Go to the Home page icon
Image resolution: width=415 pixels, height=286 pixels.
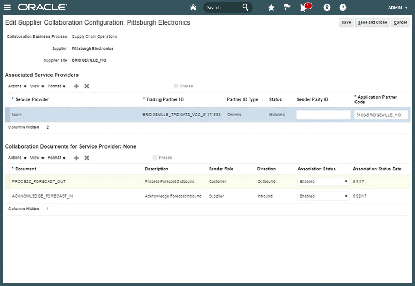(193, 8)
